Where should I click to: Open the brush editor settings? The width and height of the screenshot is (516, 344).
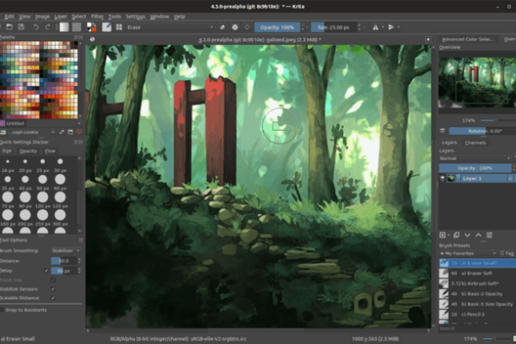click(x=107, y=27)
